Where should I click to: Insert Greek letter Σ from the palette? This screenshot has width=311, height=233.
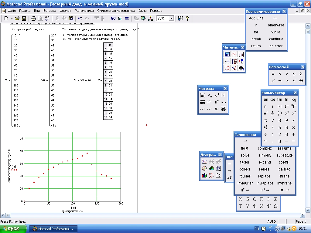(x=276, y=199)
